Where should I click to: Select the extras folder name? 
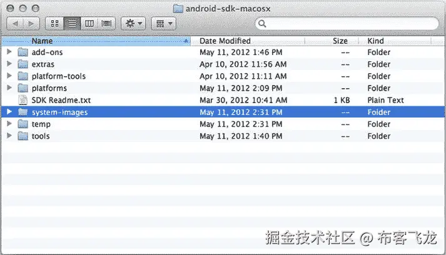click(43, 64)
